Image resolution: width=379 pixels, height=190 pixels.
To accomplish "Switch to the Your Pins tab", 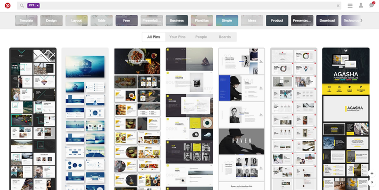I will [177, 37].
